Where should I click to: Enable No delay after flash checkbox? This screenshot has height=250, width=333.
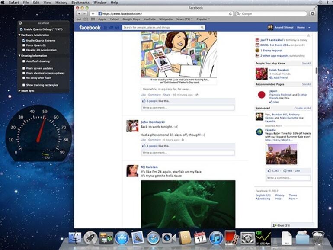point(24,78)
